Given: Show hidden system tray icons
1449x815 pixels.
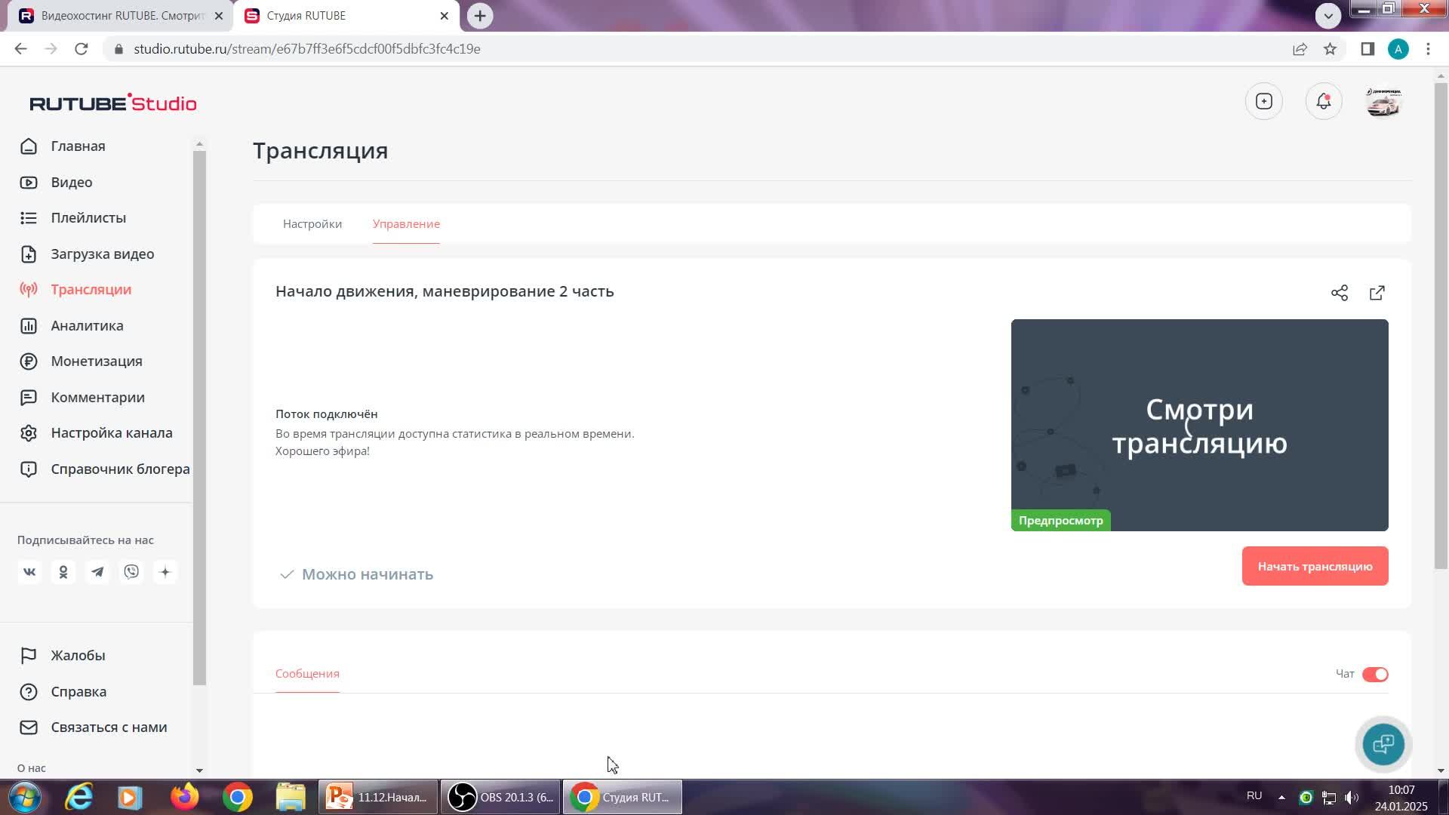Looking at the screenshot, I should [1281, 798].
